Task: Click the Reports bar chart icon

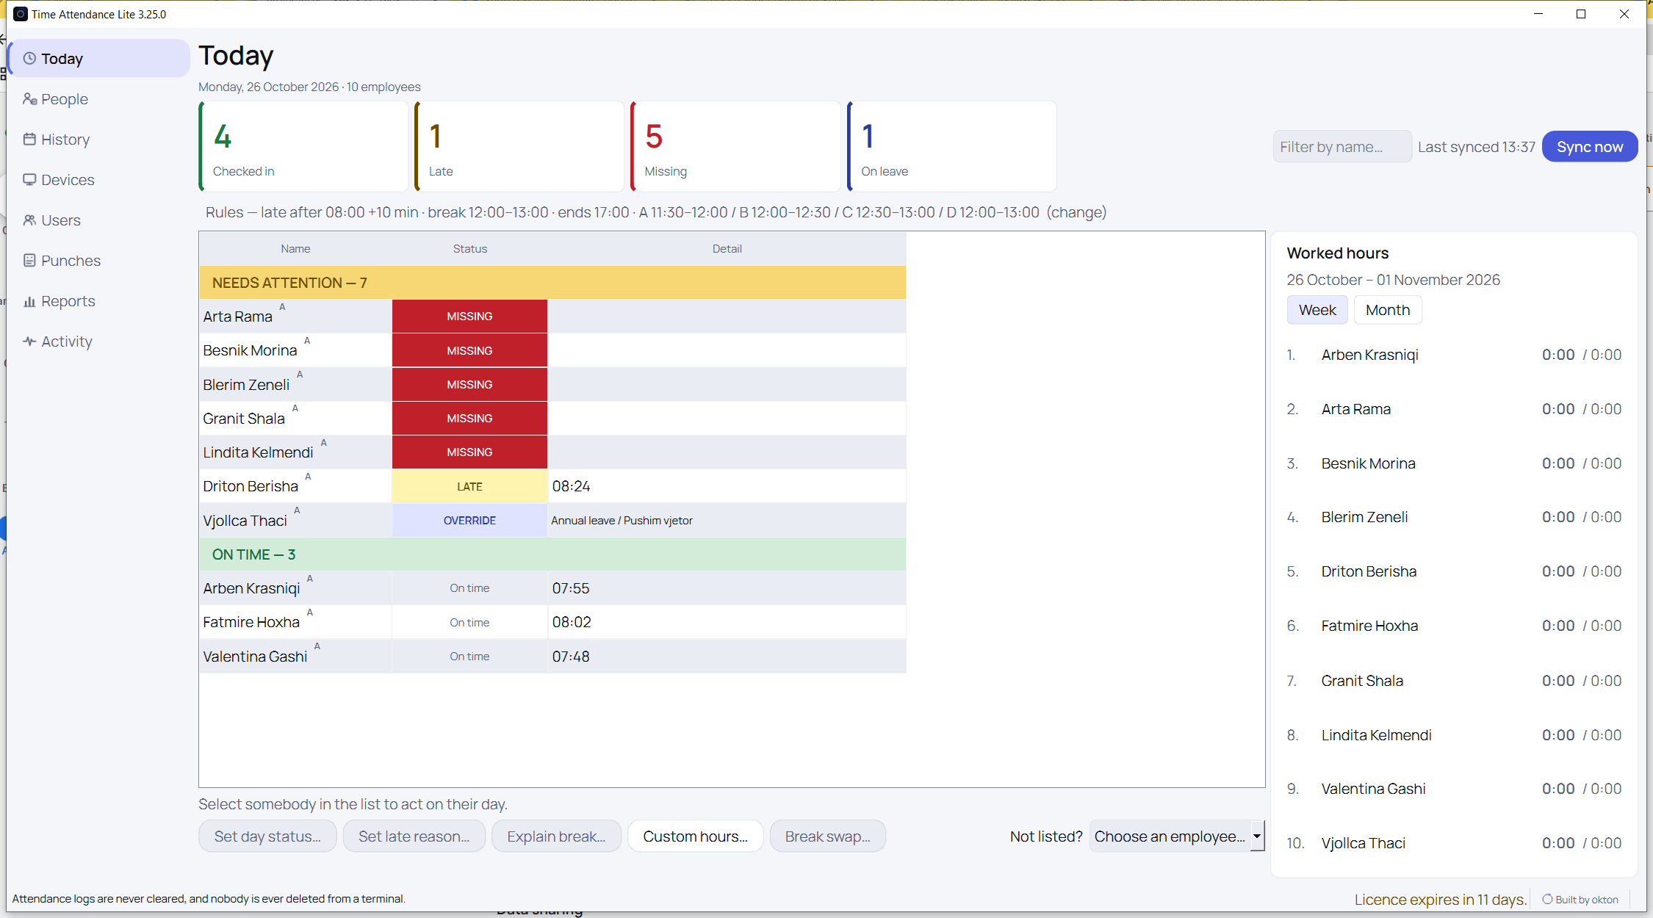Action: [29, 301]
